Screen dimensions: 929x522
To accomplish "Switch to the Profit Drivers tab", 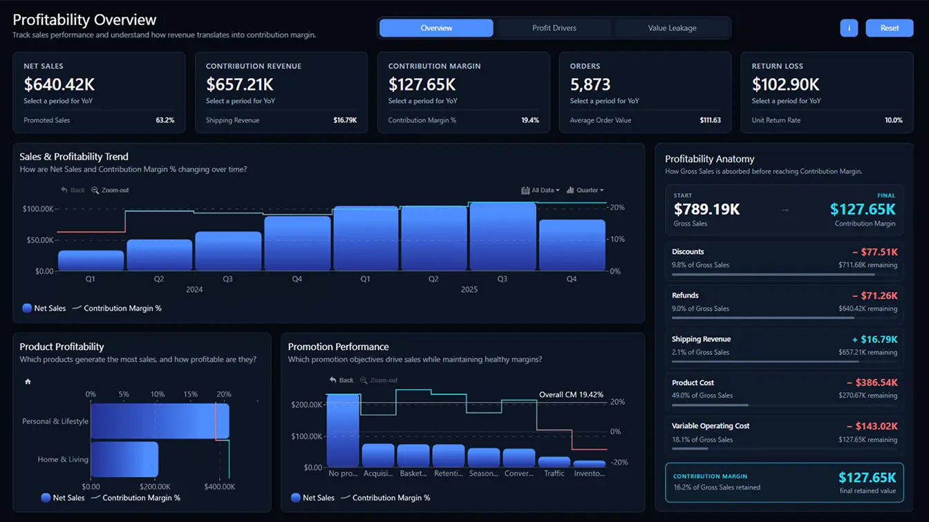I will coord(554,28).
